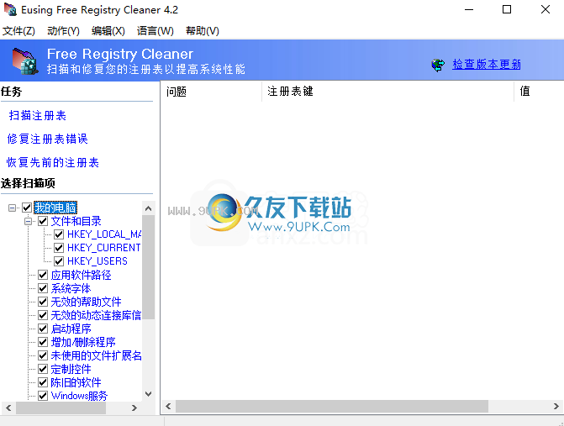The height and width of the screenshot is (426, 564).
Task: Open the 文件(Z) menu
Action: tap(18, 31)
